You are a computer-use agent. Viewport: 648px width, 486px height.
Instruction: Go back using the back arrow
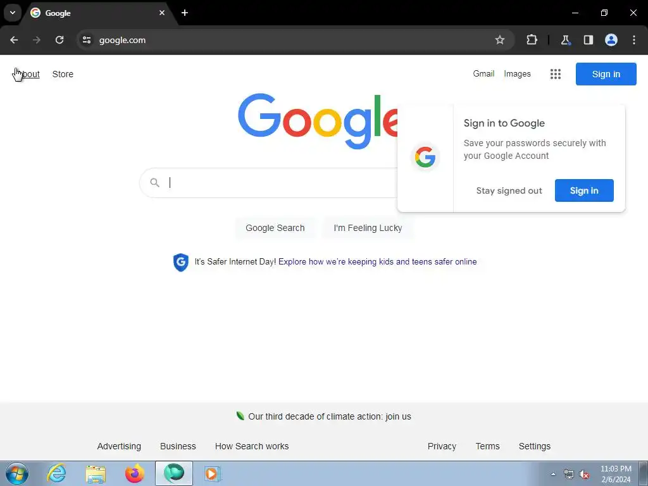tap(14, 40)
